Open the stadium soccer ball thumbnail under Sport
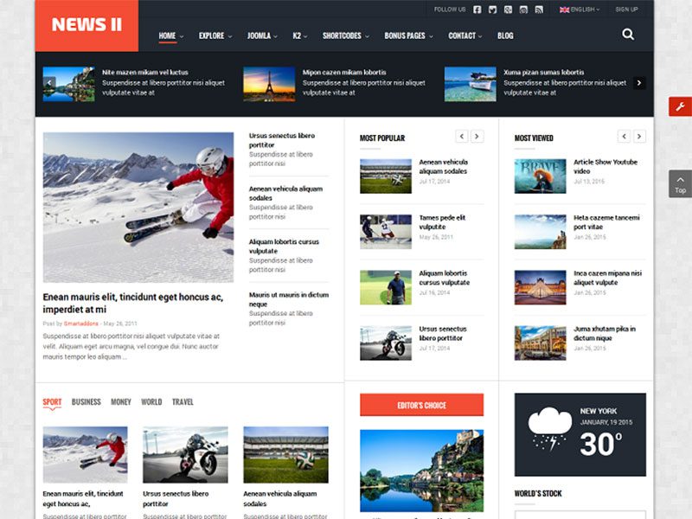The width and height of the screenshot is (692, 519). 285,455
